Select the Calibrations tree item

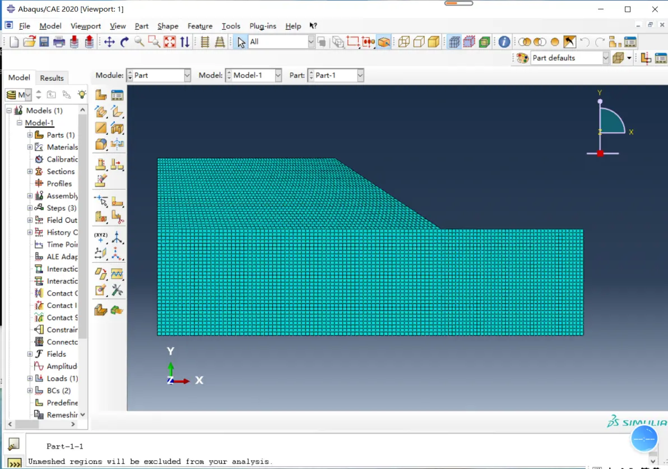pyautogui.click(x=62, y=159)
